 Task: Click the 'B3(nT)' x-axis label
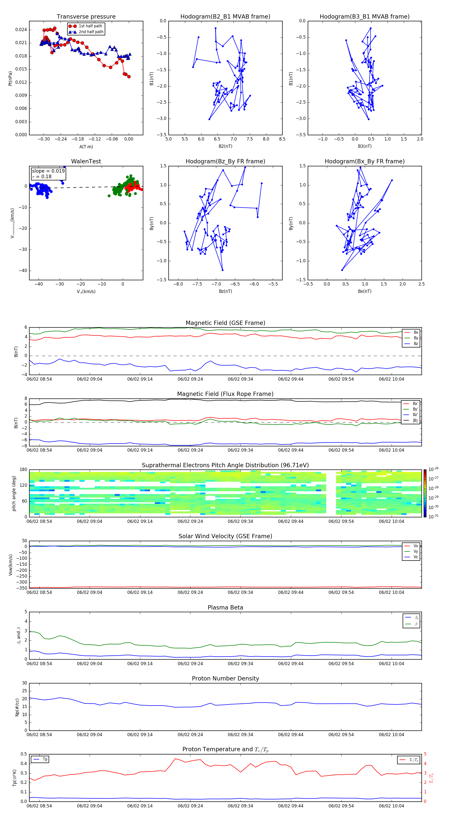[x=365, y=146]
